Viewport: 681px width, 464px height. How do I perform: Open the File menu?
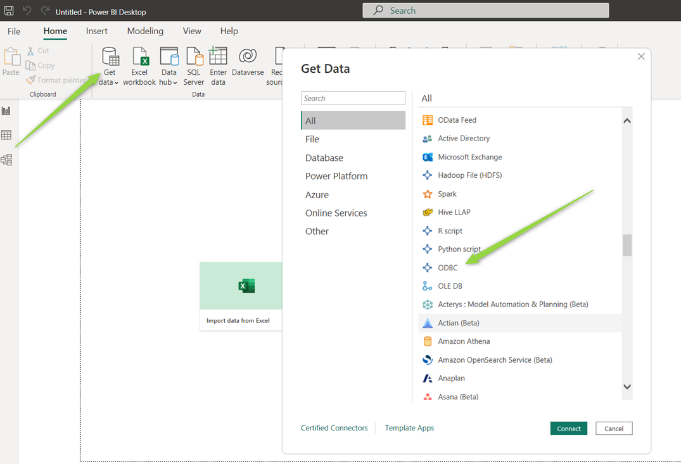14,31
